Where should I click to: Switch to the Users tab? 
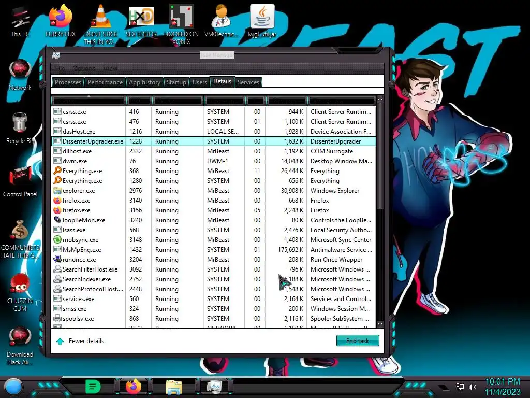click(200, 82)
